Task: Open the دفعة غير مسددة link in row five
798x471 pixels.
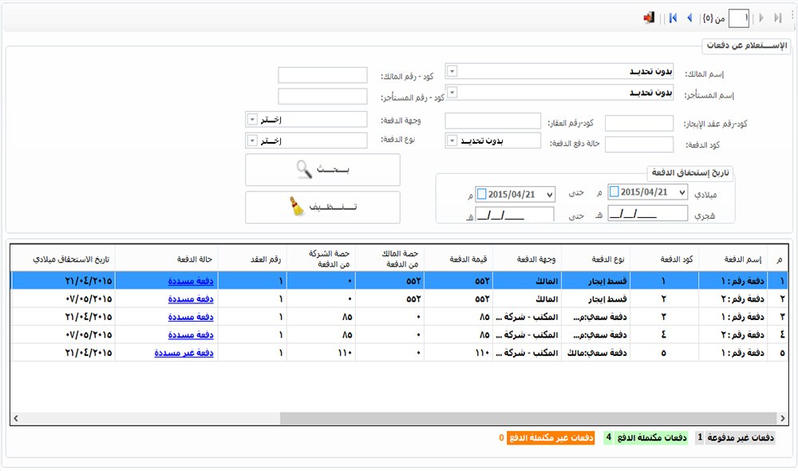Action: 184,352
